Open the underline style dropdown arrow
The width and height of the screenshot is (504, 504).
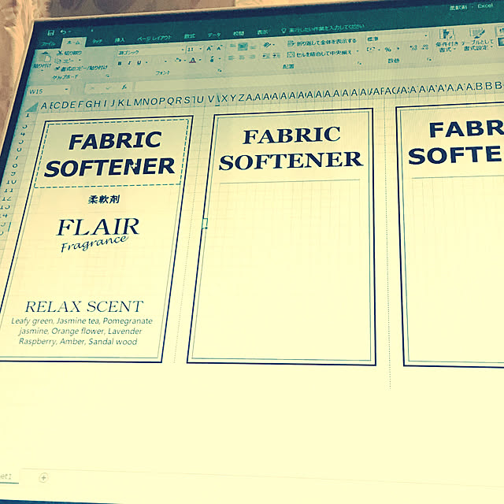[x=146, y=62]
